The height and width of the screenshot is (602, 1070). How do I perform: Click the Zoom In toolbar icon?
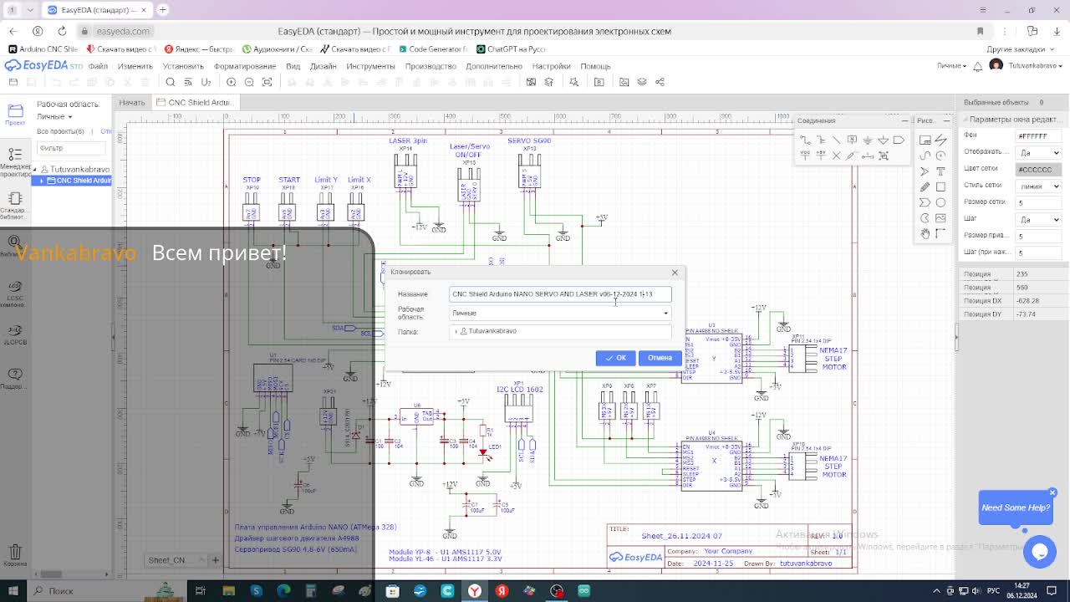click(230, 82)
